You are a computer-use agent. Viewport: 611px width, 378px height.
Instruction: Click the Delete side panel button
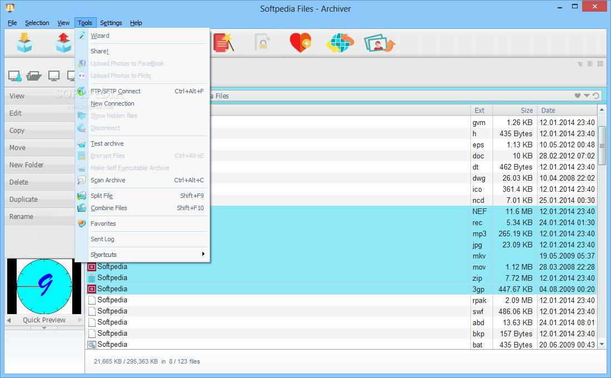[39, 182]
